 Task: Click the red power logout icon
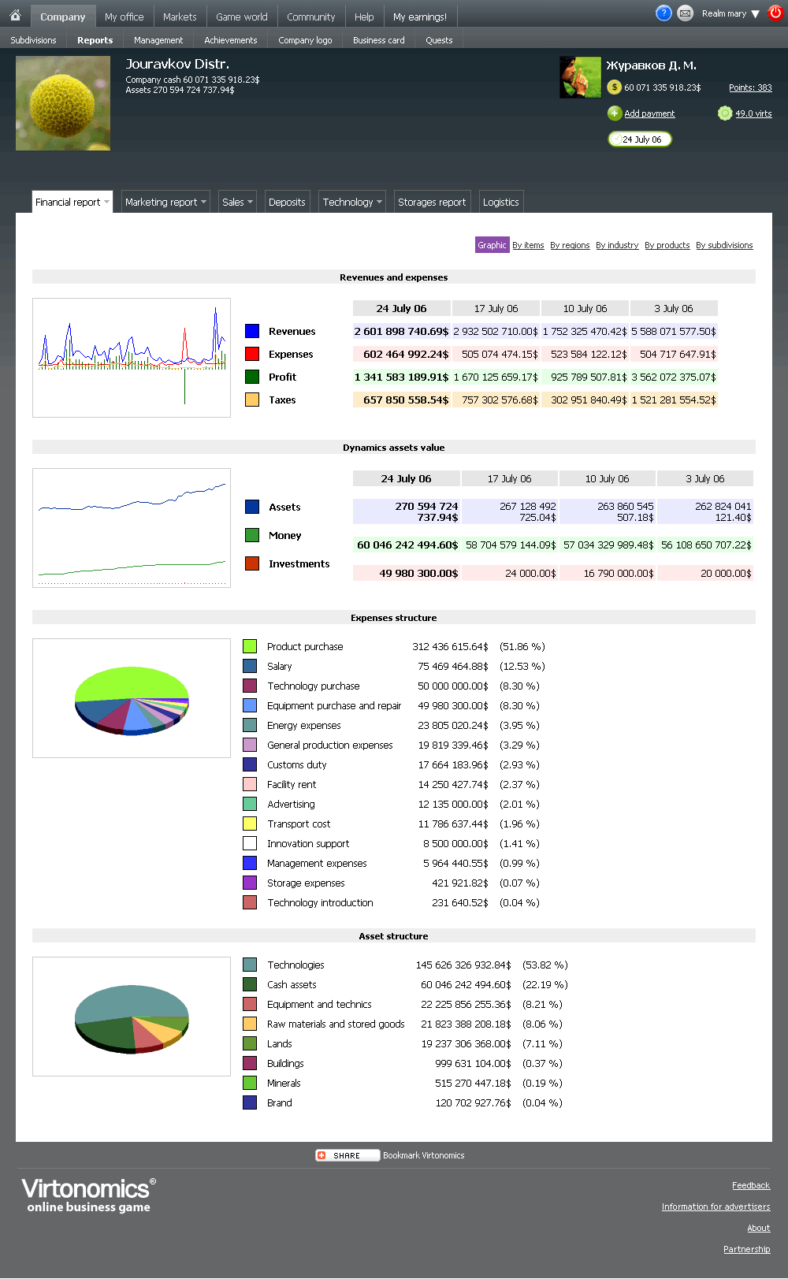pyautogui.click(x=775, y=13)
